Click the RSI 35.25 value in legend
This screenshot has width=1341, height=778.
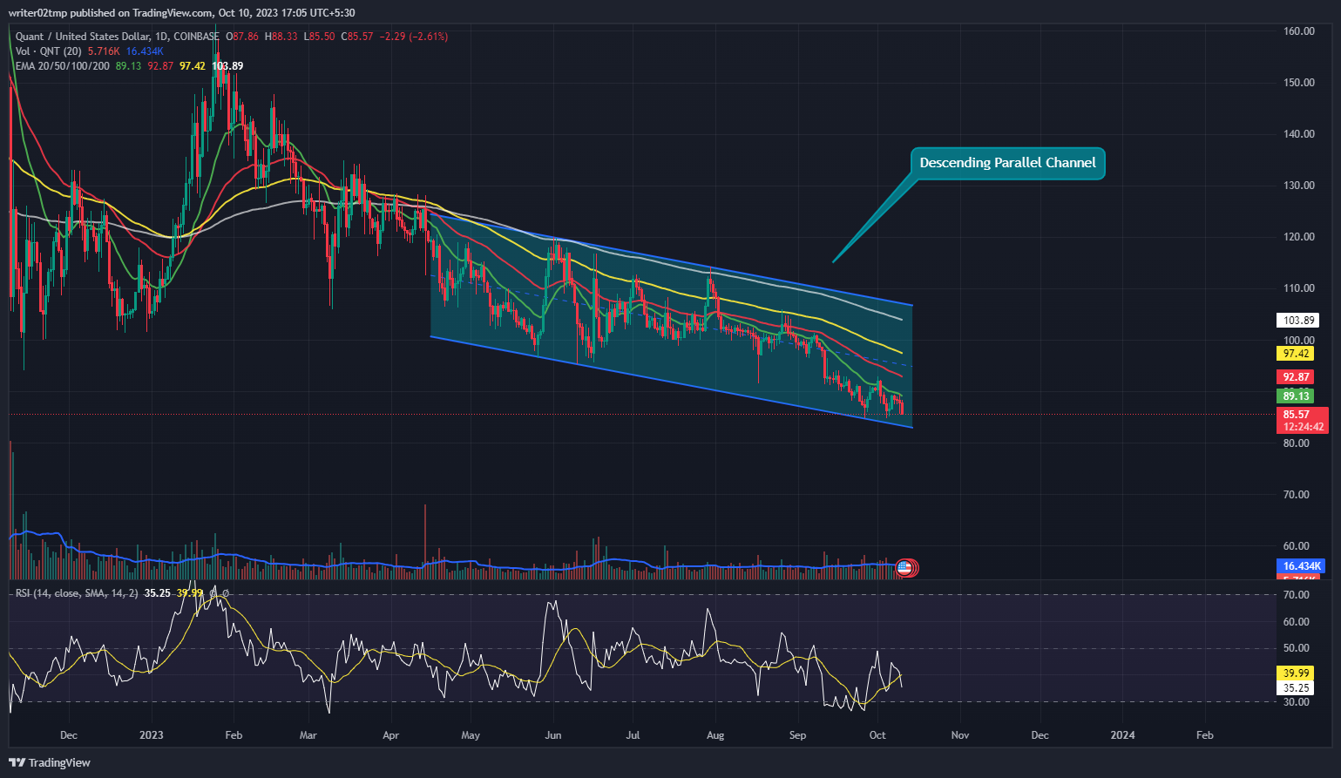[157, 593]
